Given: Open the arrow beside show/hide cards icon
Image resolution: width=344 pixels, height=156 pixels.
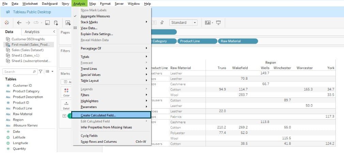Looking at the screenshot, I should point(213,23).
